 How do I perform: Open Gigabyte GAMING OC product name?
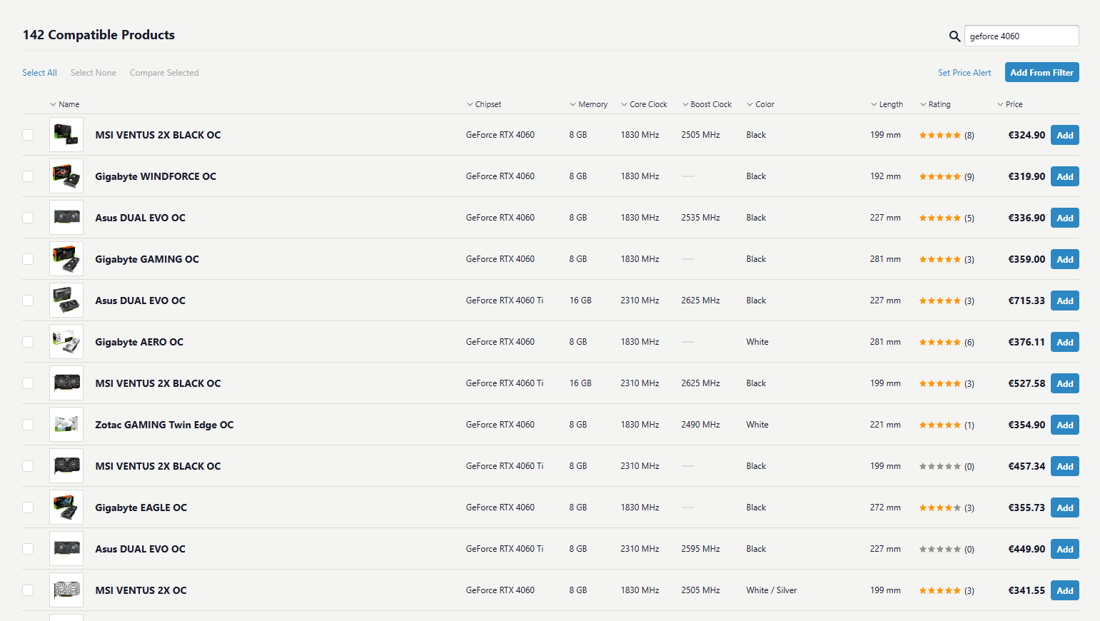(x=147, y=259)
